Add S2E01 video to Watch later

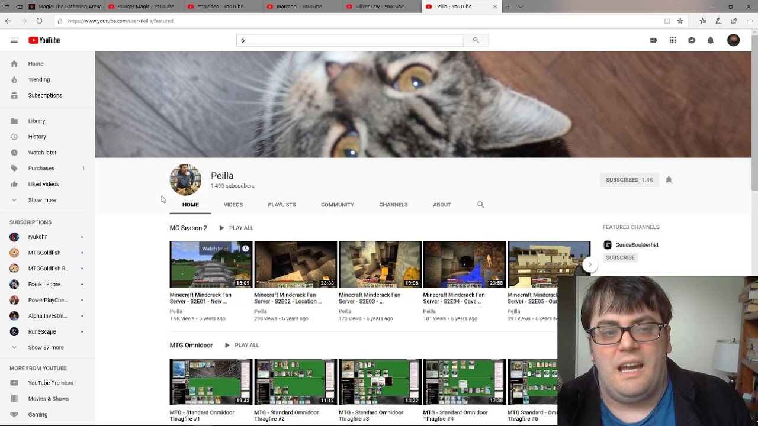pyautogui.click(x=245, y=248)
